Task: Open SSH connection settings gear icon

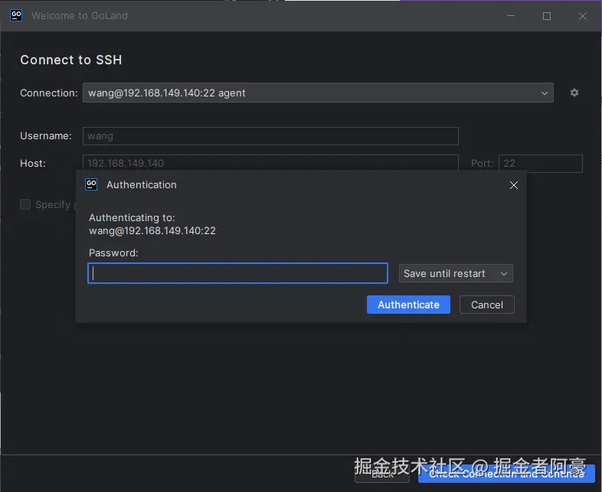Action: (574, 93)
